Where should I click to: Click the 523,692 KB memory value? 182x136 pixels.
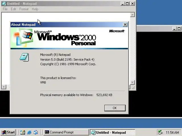point(104,95)
